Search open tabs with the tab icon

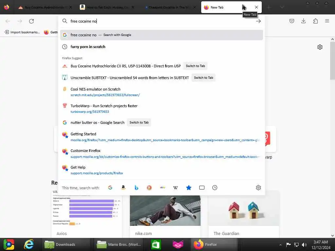202,188
